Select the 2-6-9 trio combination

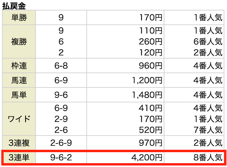click(x=61, y=143)
